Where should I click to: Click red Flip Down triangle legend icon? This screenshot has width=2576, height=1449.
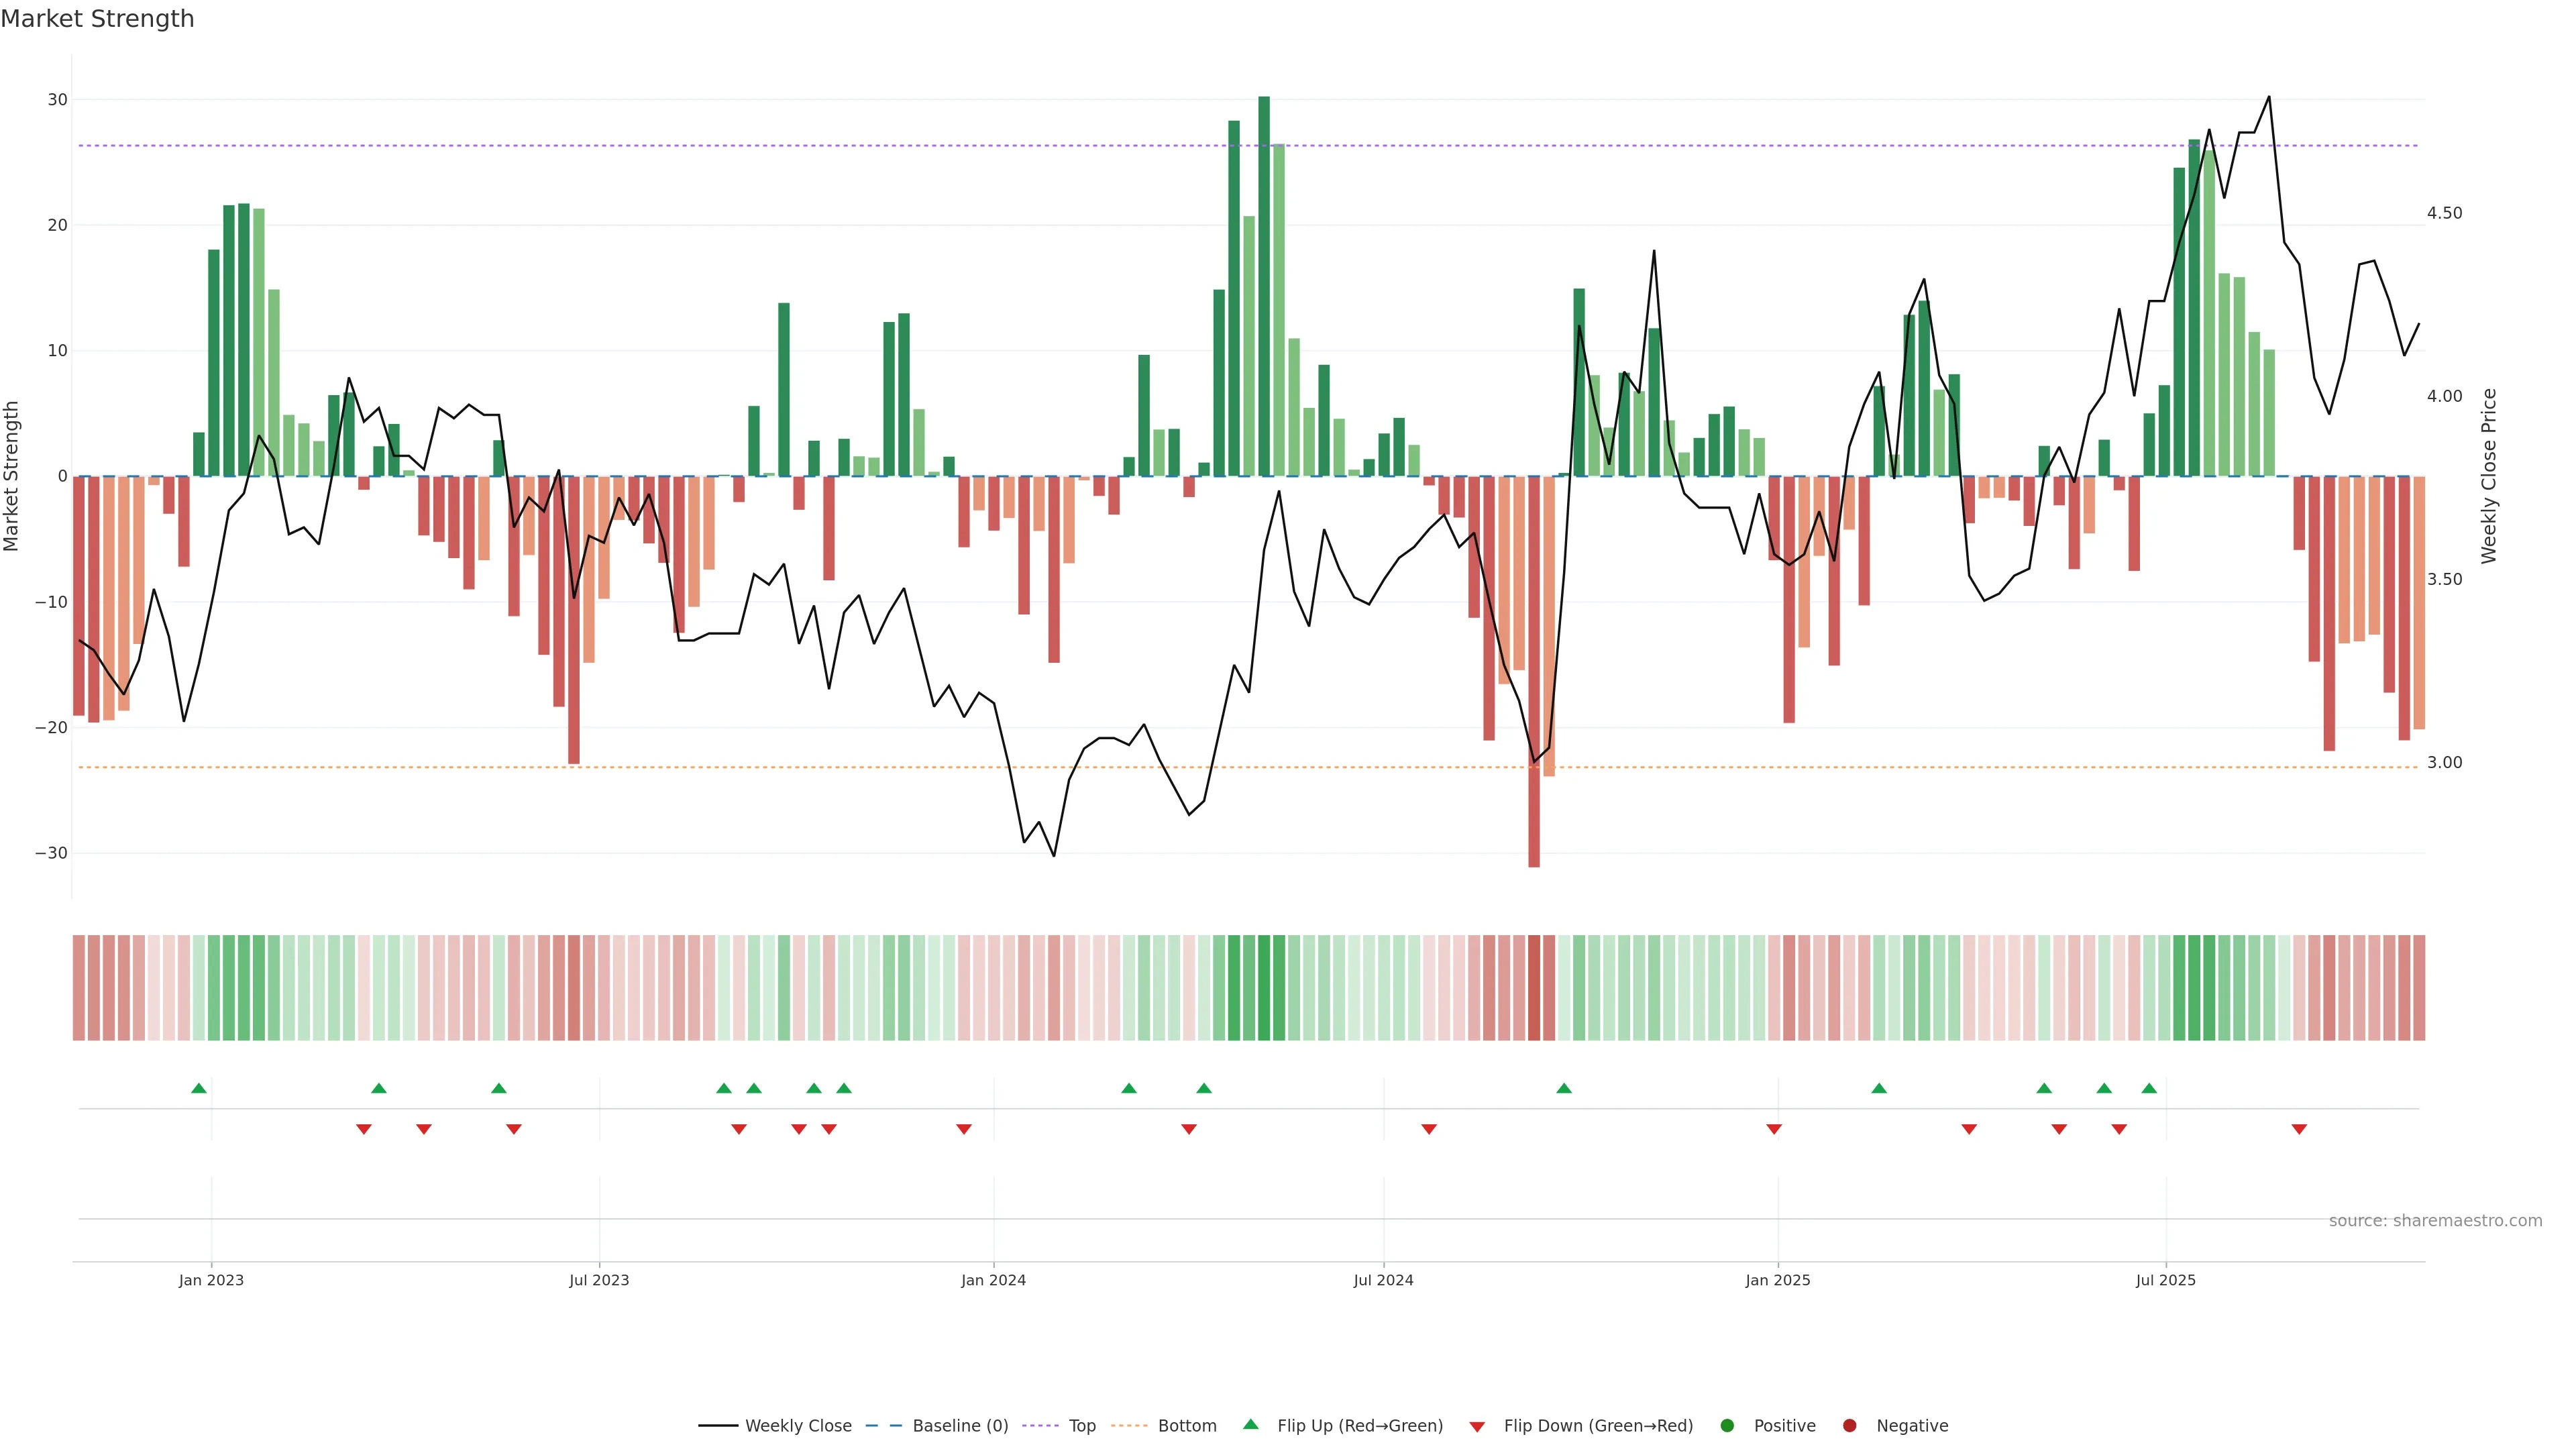(1477, 1427)
